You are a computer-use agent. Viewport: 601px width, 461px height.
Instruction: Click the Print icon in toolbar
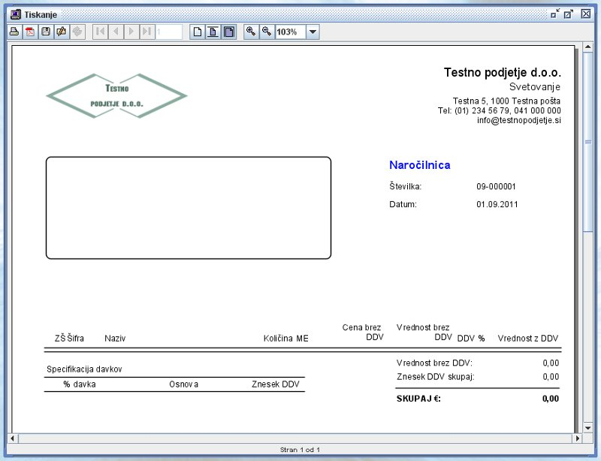pos(14,32)
